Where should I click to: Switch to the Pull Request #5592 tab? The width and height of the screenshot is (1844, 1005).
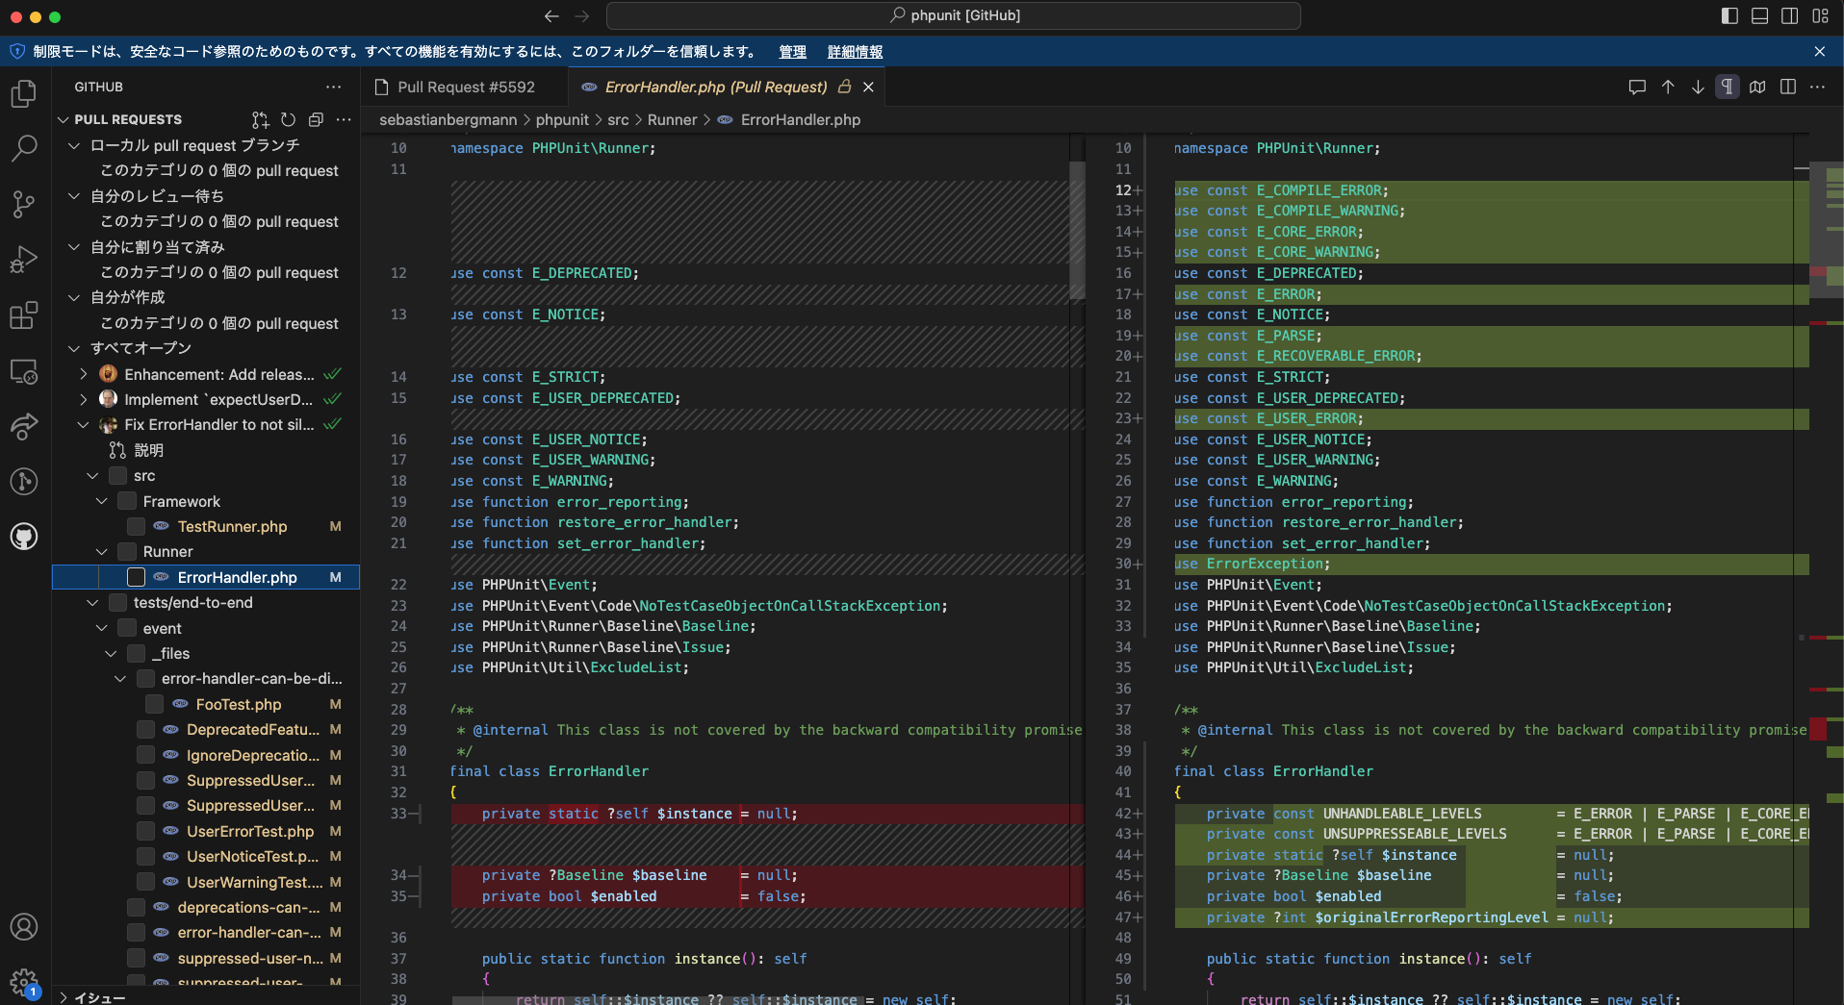click(x=466, y=87)
